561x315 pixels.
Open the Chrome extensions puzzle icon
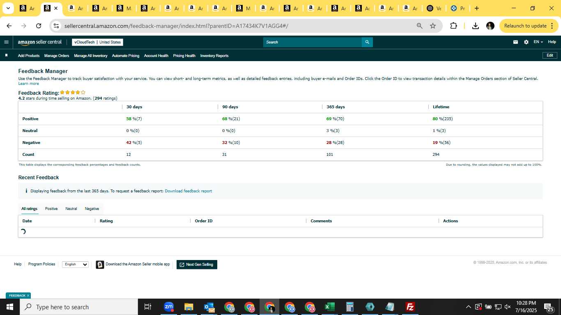(453, 26)
